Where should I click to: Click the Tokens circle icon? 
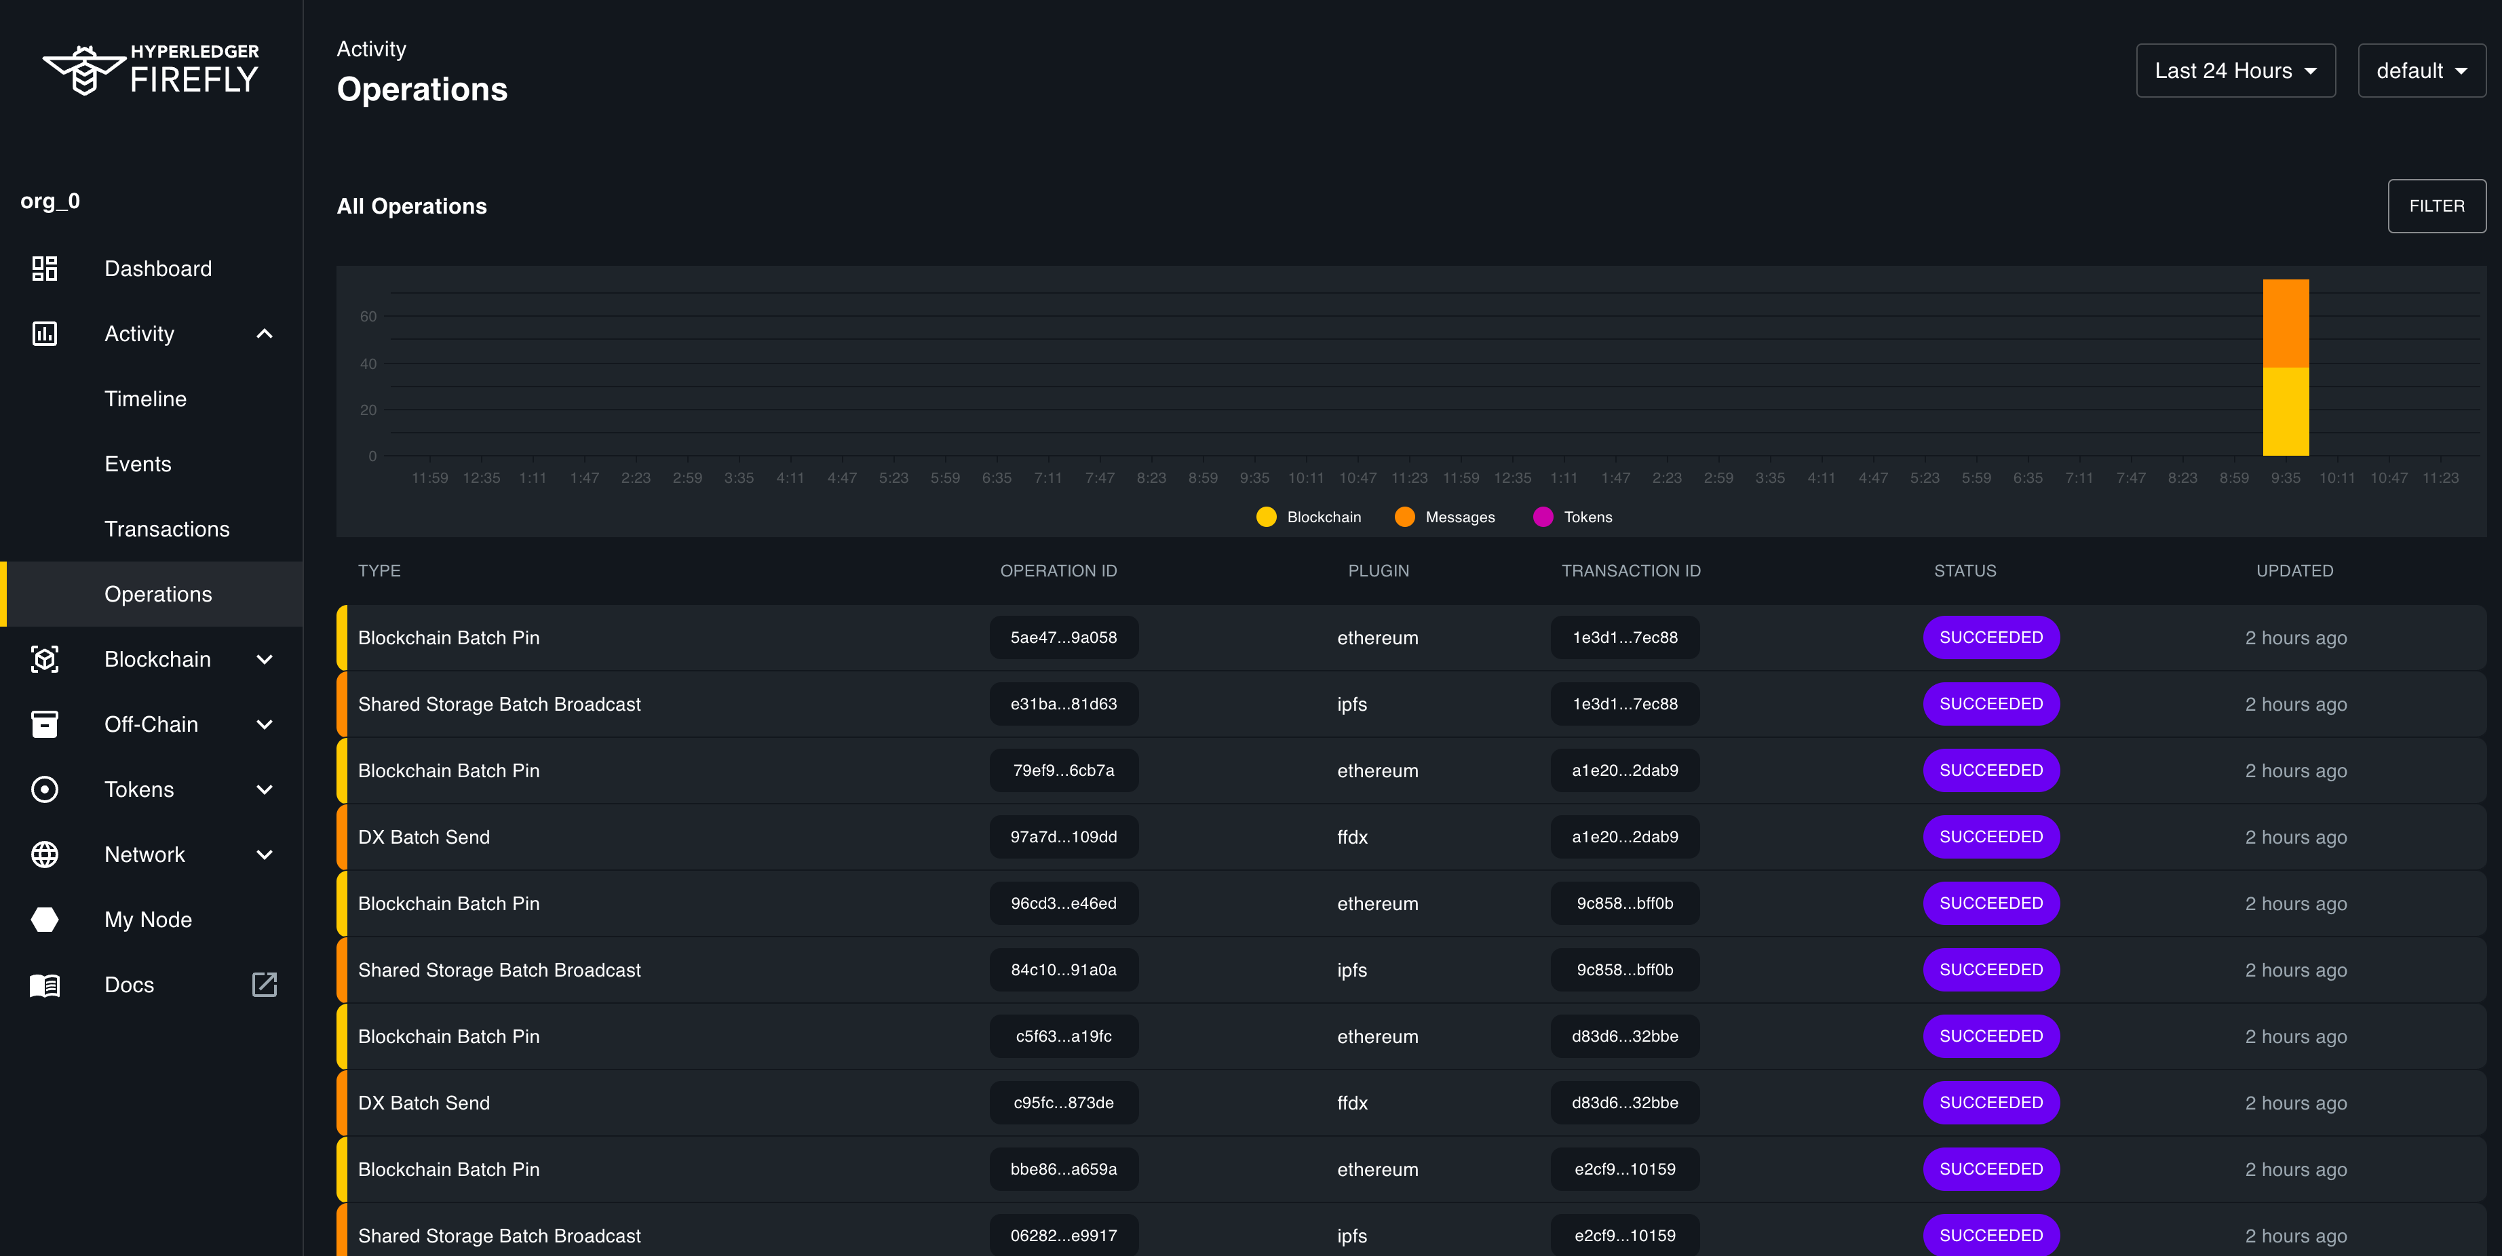click(45, 789)
